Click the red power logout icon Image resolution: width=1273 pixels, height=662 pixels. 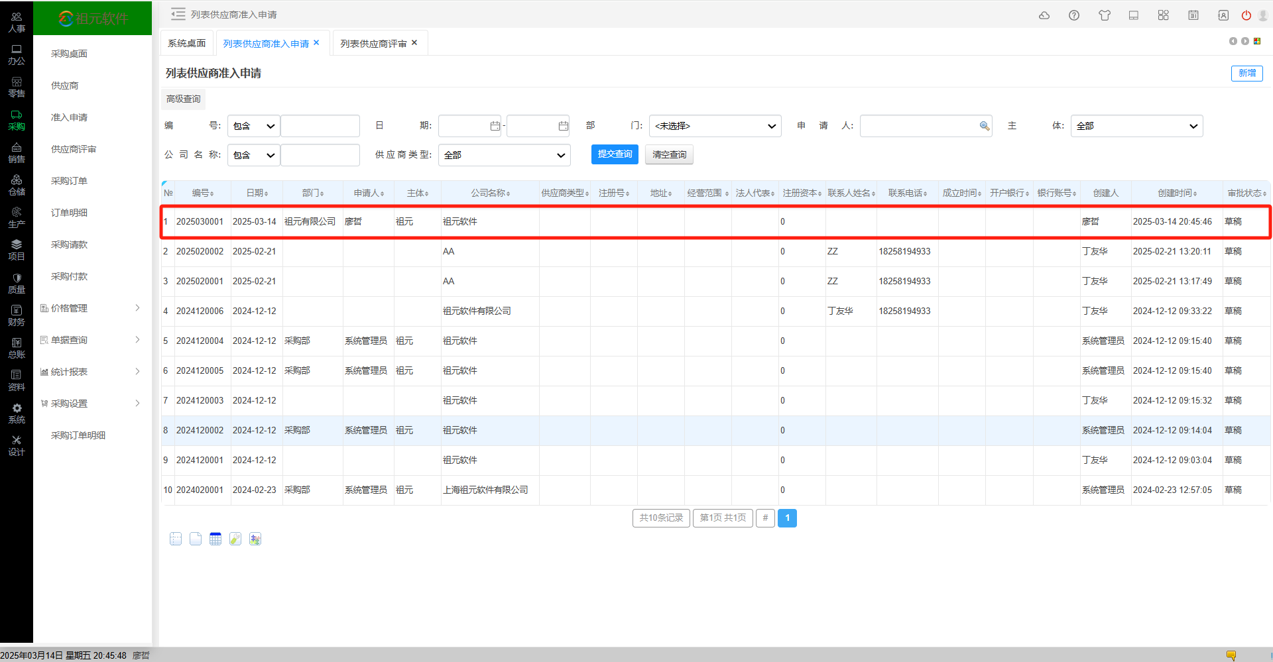(1246, 15)
